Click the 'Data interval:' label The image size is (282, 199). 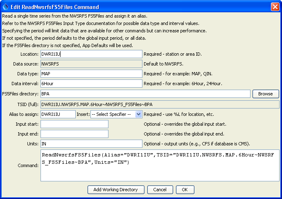(x=25, y=84)
